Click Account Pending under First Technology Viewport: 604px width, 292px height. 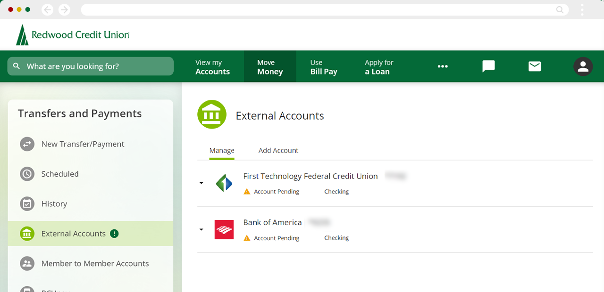coord(277,192)
